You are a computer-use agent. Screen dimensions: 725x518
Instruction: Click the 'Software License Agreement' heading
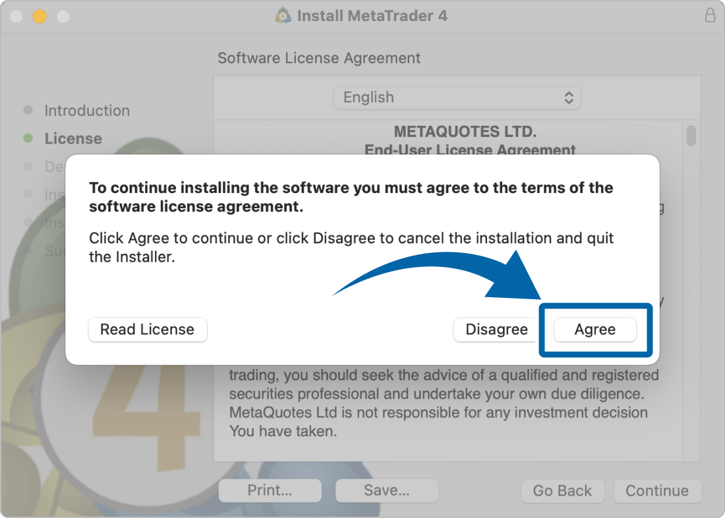click(319, 58)
